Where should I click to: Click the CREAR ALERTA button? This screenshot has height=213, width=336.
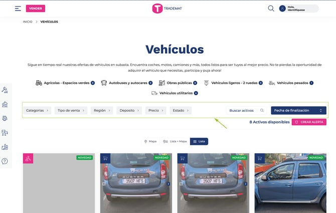coord(309,122)
